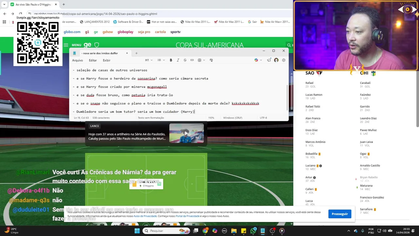Open Task View from the taskbar
The height and width of the screenshot is (236, 419).
[195, 231]
